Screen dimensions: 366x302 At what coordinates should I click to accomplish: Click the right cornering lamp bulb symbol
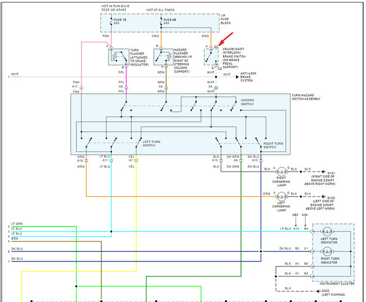(282, 172)
